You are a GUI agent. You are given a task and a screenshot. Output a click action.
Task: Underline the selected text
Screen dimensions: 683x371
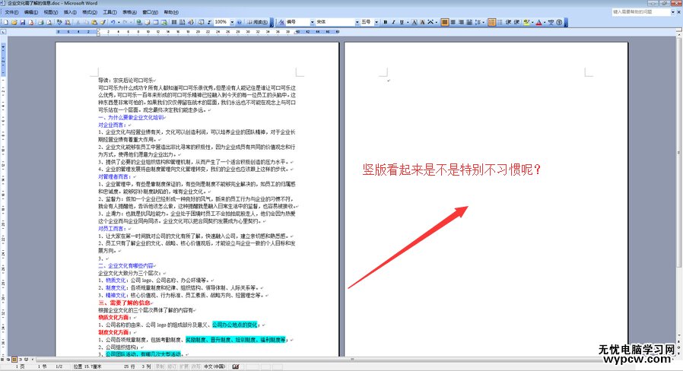click(x=402, y=22)
